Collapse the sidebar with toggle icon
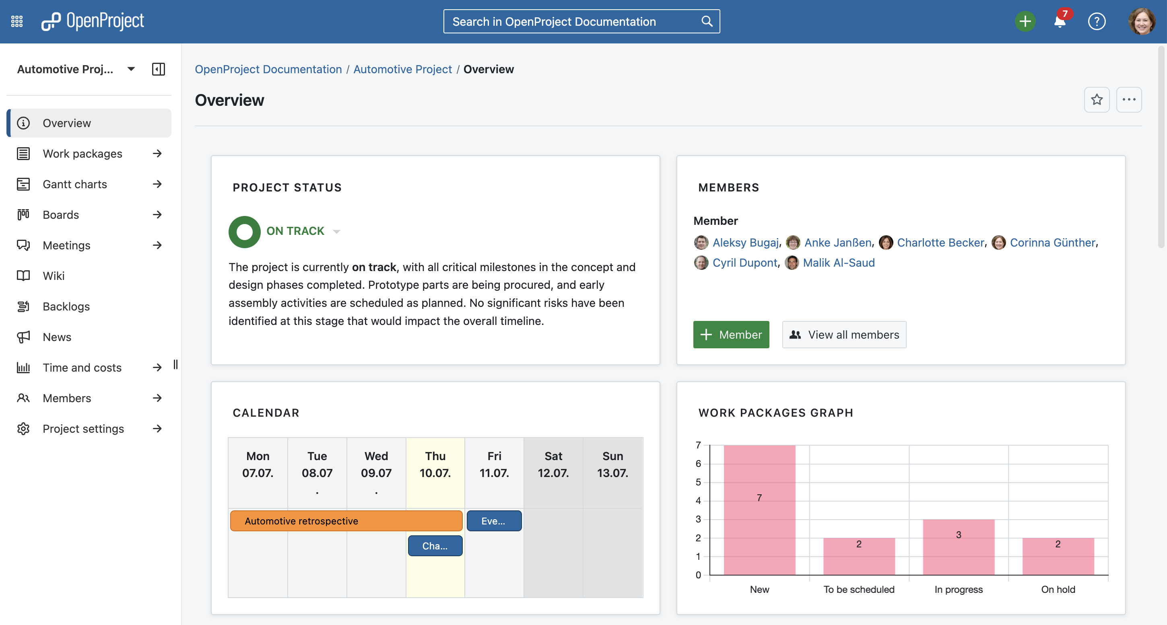This screenshot has height=625, width=1167. (x=158, y=69)
